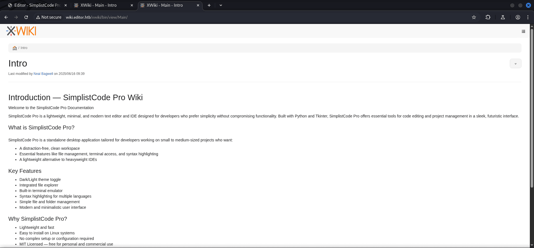Screen dimensions: 534x248
Task: Open the browser three-dot menu
Action: (x=528, y=17)
